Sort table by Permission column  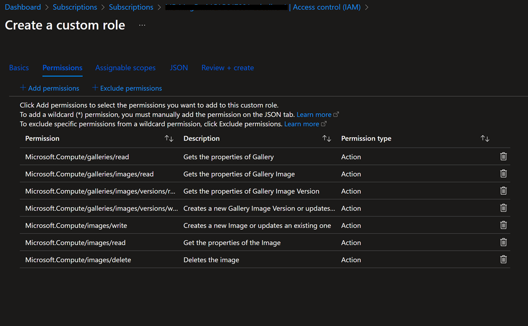pyautogui.click(x=169, y=139)
